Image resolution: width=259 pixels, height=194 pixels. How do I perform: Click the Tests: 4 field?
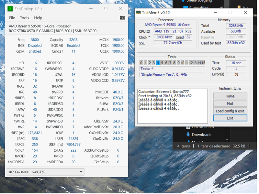[x=172, y=69]
